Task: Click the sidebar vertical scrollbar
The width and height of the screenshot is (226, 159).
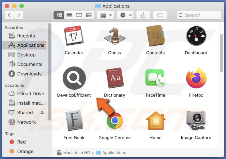Action: pos(49,72)
